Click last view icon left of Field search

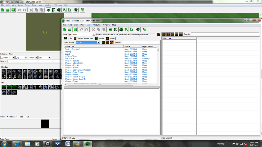pos(181,34)
